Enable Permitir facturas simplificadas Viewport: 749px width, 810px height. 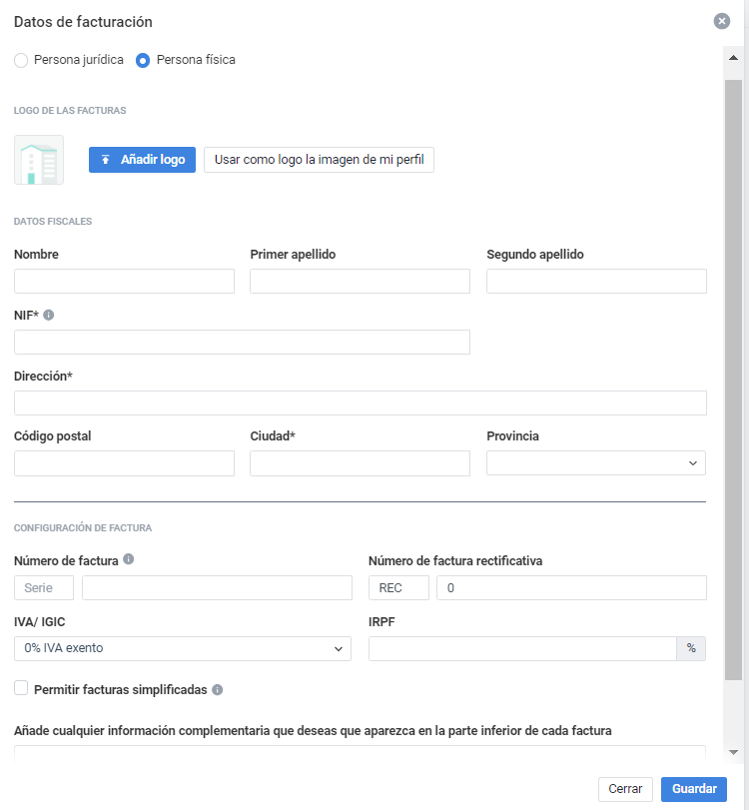19,688
